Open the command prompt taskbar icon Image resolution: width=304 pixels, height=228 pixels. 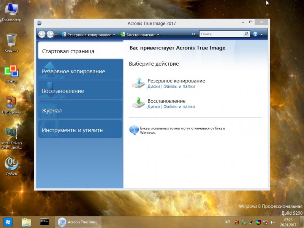click(x=44, y=222)
